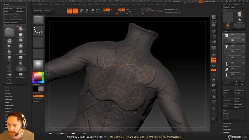The image size is (249, 140).
Task: Click the Zoom canvas icon on right shelf
Action: 214,31
